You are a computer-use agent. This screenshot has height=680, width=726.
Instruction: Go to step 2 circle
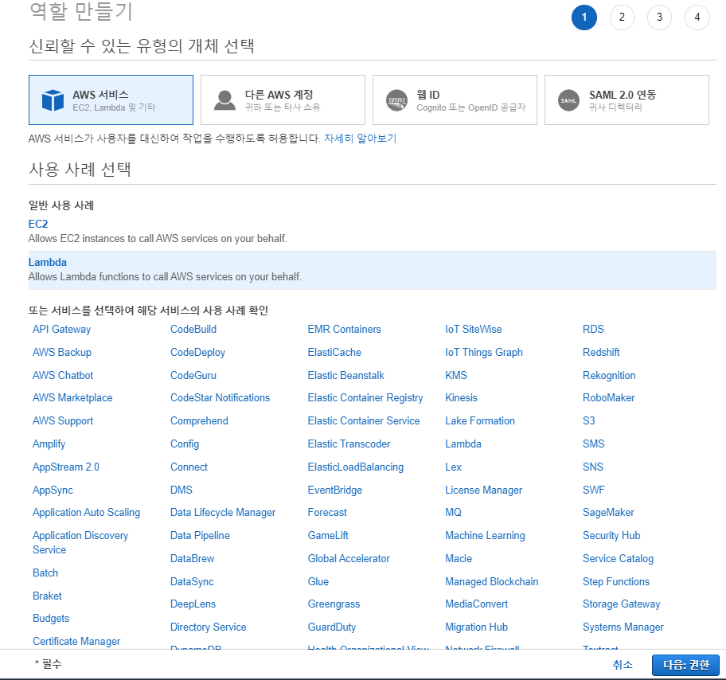tap(622, 18)
